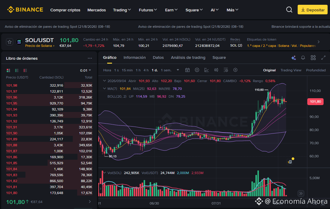Open the price alert bell icon

pos(303,58)
